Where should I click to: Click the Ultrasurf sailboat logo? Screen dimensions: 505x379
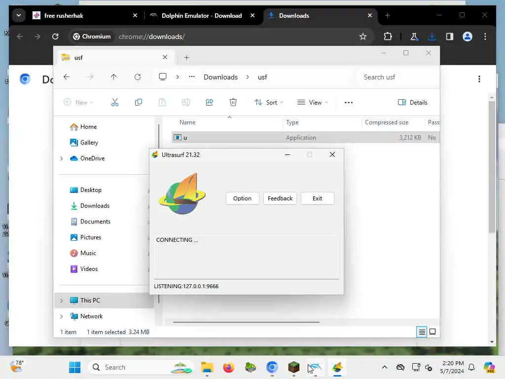coord(182,193)
